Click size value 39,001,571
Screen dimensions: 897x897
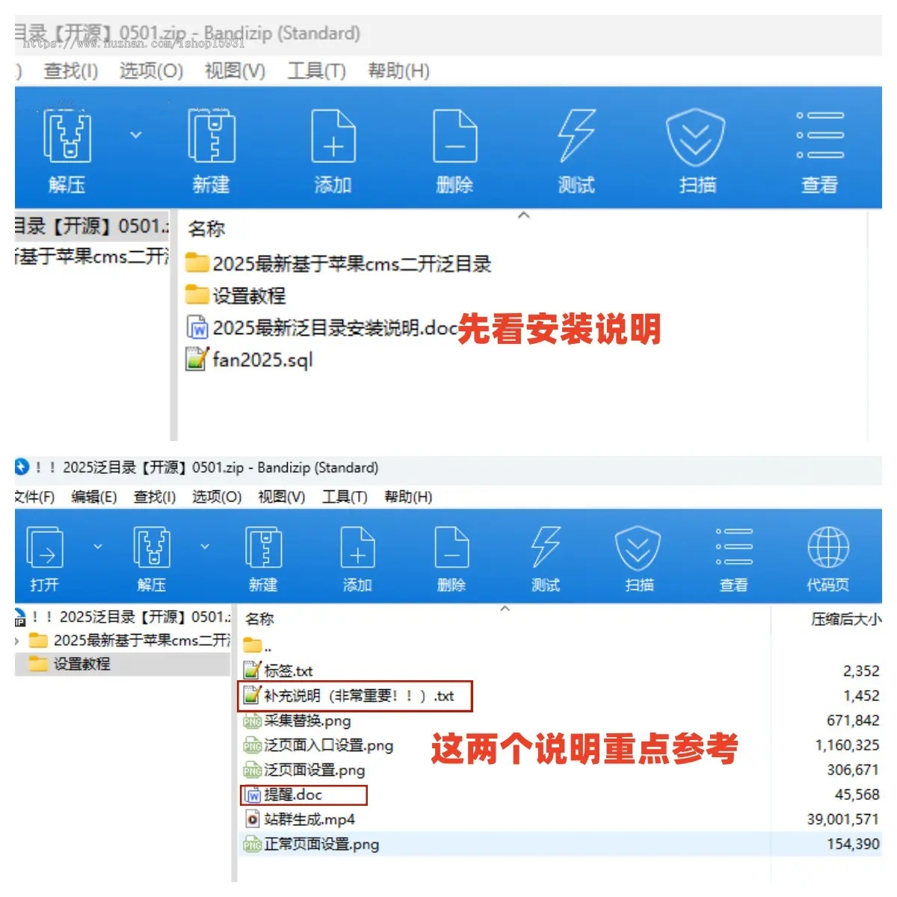pyautogui.click(x=842, y=819)
